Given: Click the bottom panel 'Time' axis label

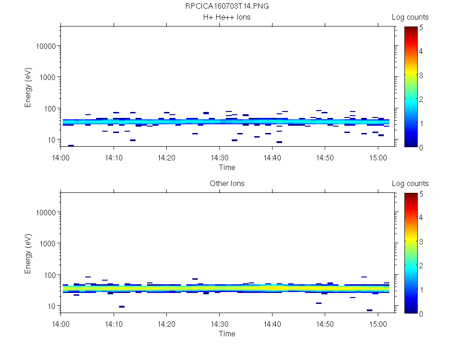Looking at the screenshot, I should coord(227,334).
